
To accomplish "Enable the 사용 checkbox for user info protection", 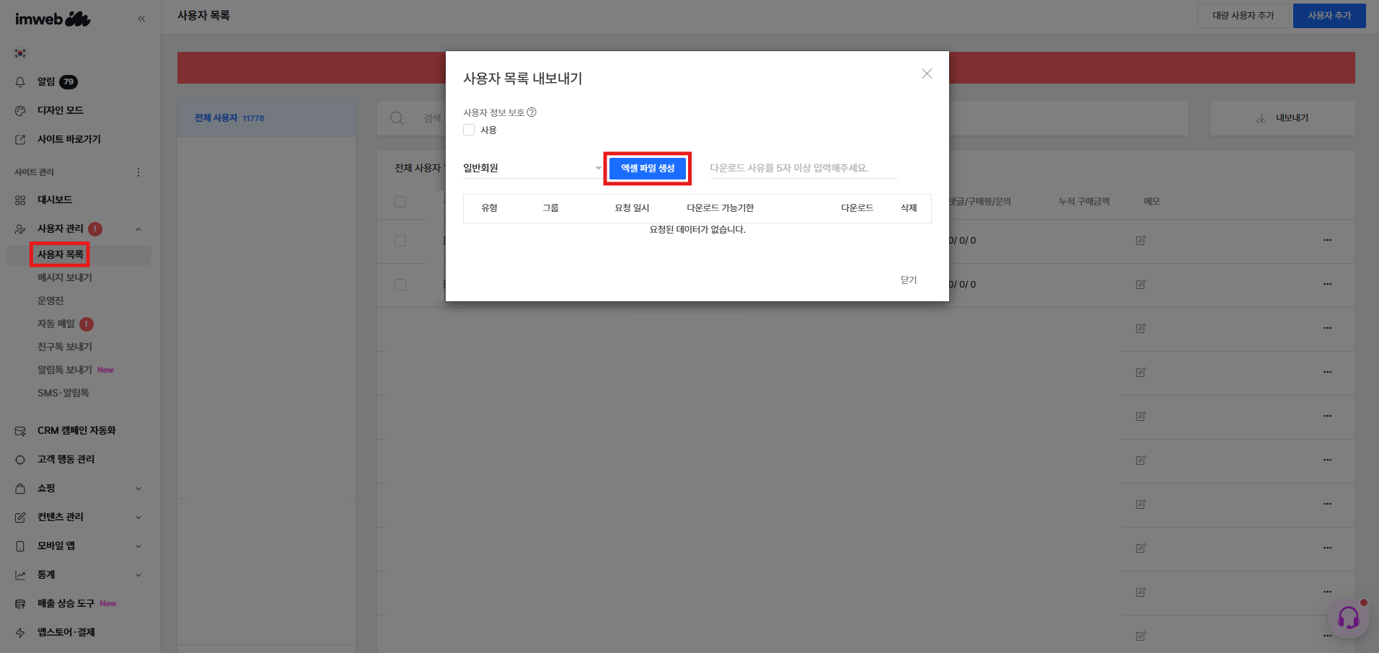I will [x=469, y=130].
